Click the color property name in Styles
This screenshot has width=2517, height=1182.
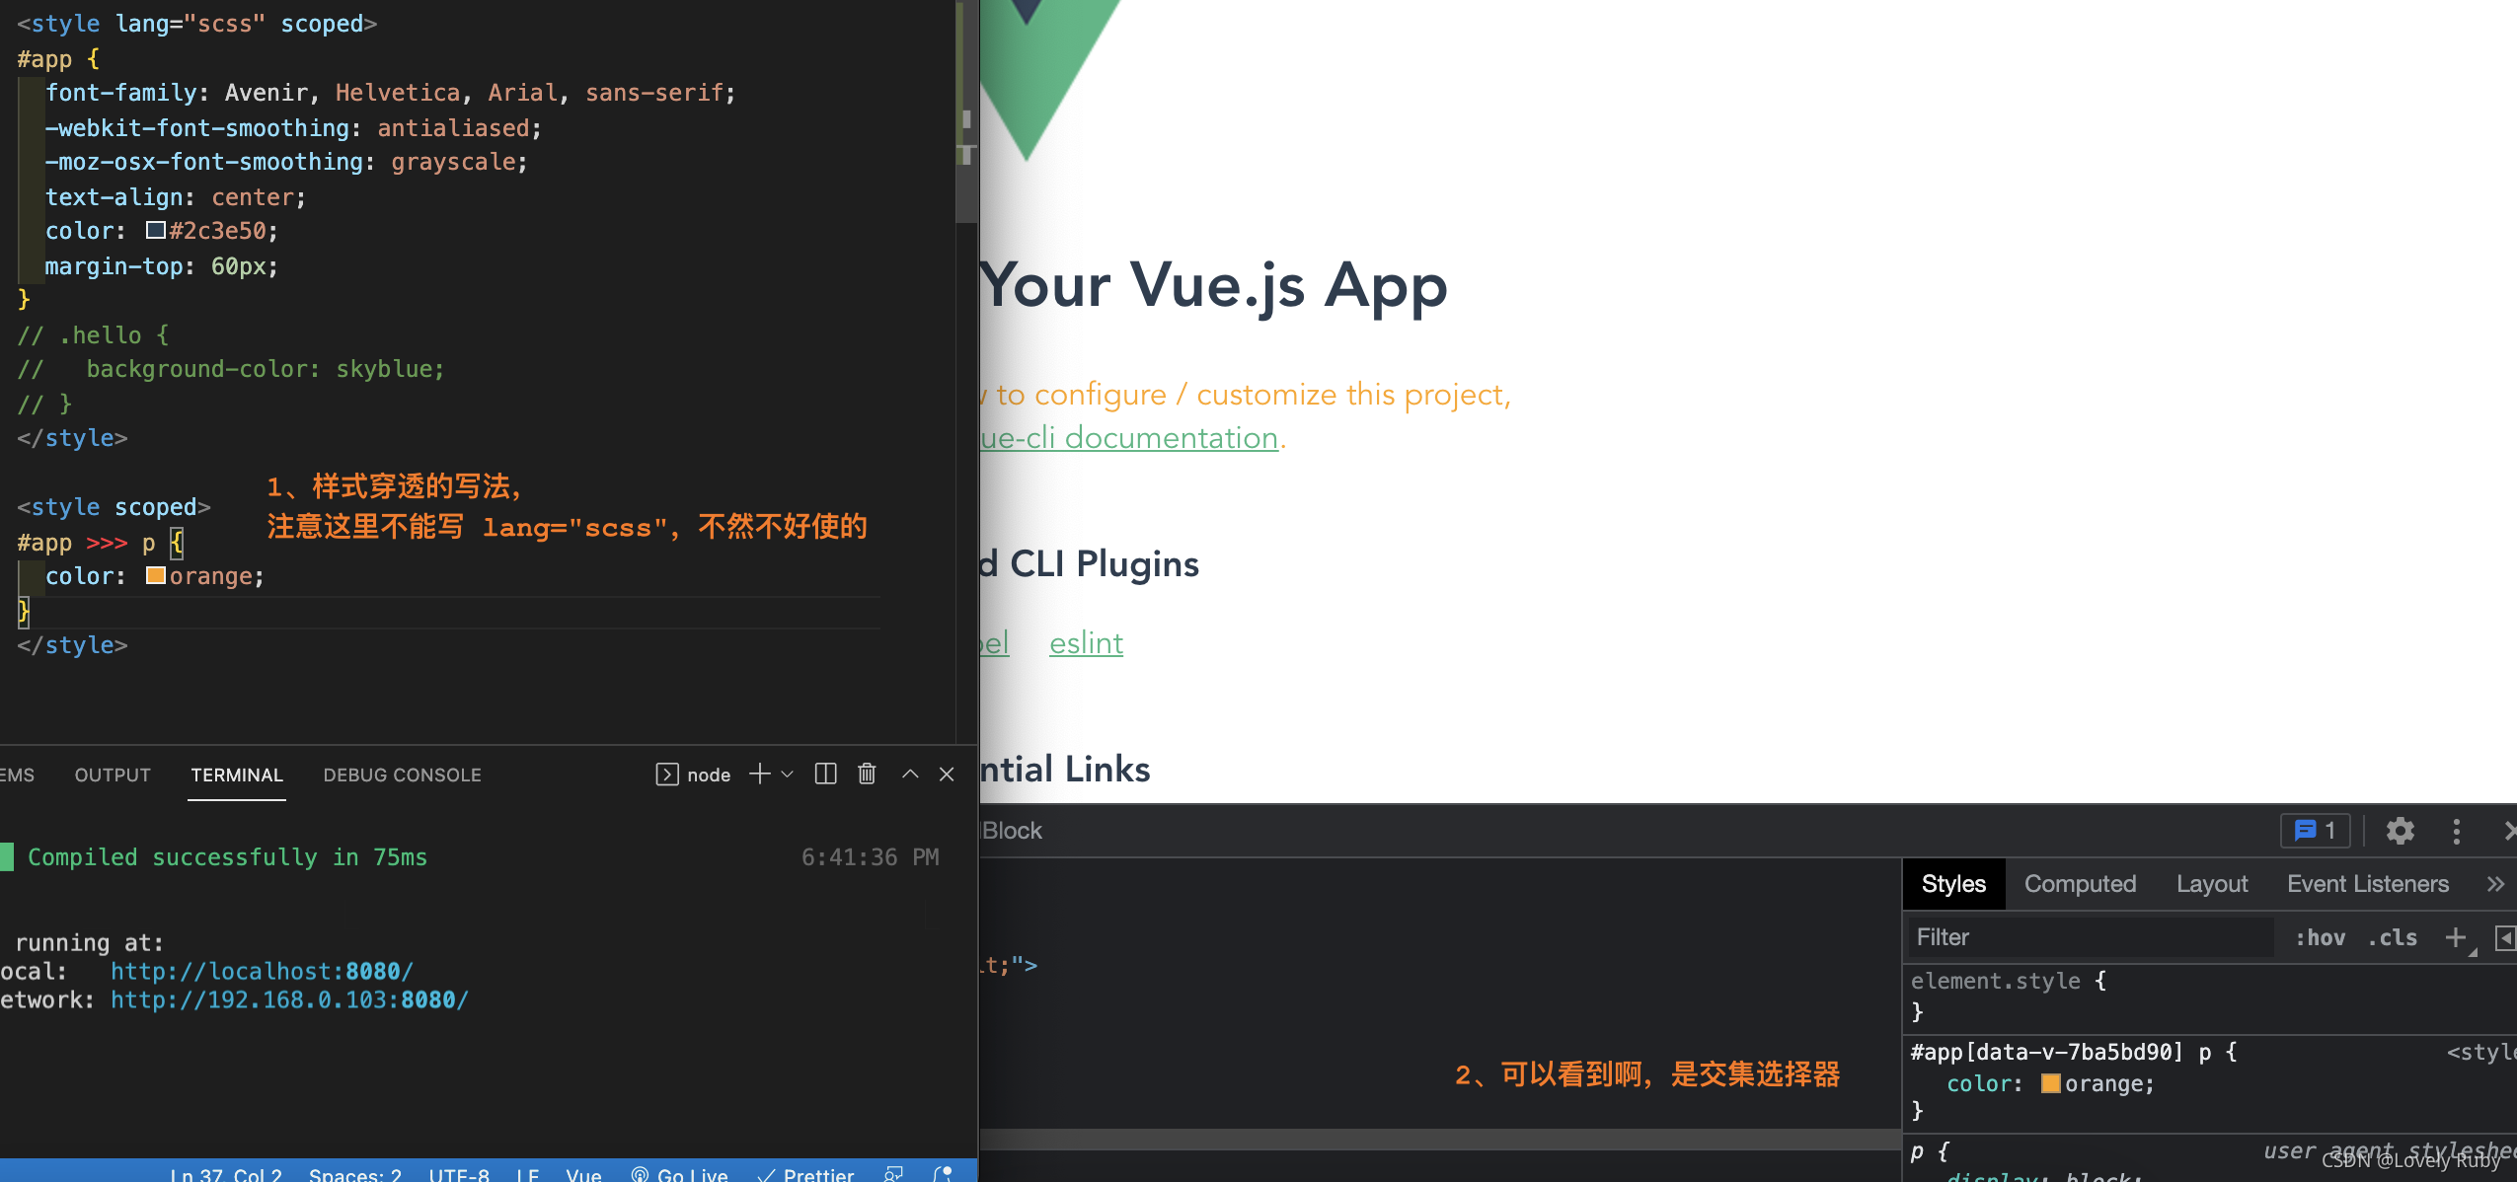(1979, 1083)
